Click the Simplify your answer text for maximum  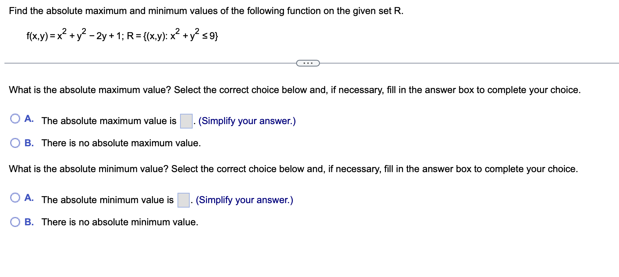coord(246,120)
